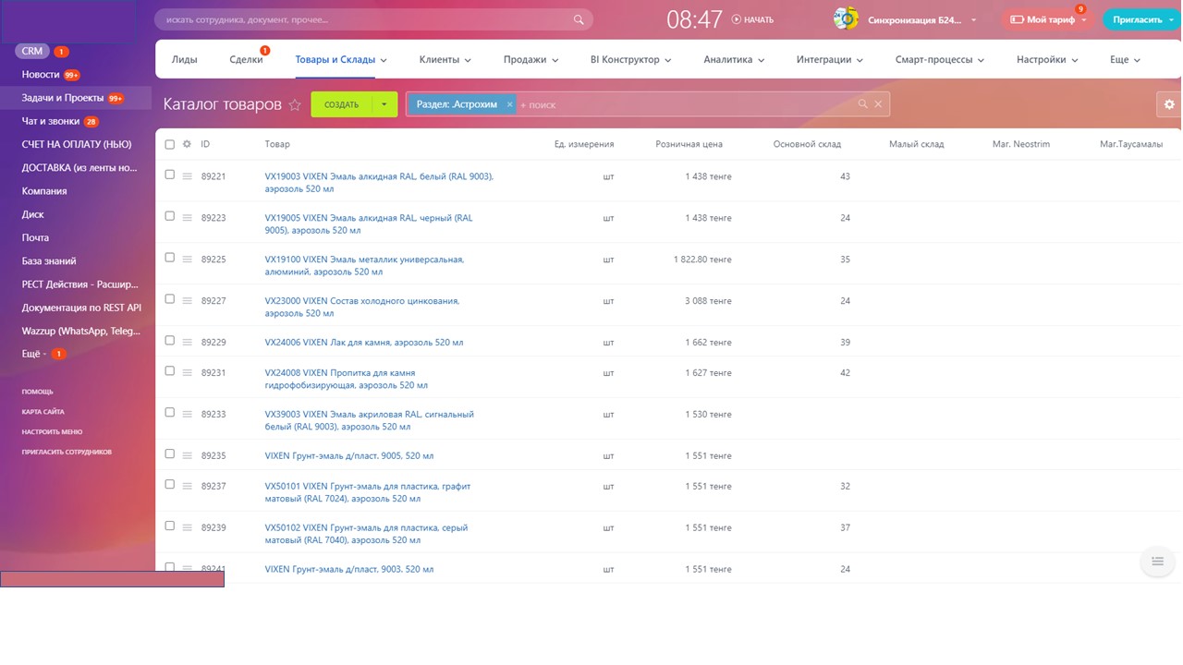
Task: Sort by Основной склад column header
Action: pos(807,144)
